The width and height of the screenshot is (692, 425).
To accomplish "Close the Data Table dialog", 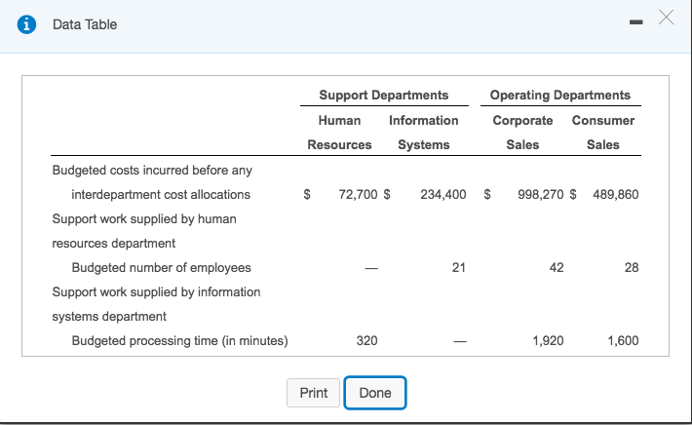I will pyautogui.click(x=666, y=19).
